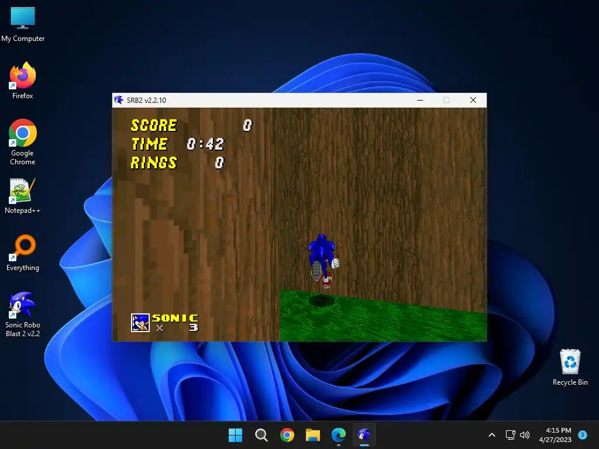Image resolution: width=599 pixels, height=449 pixels.
Task: Click the Sonic character in the game
Action: tap(323, 261)
